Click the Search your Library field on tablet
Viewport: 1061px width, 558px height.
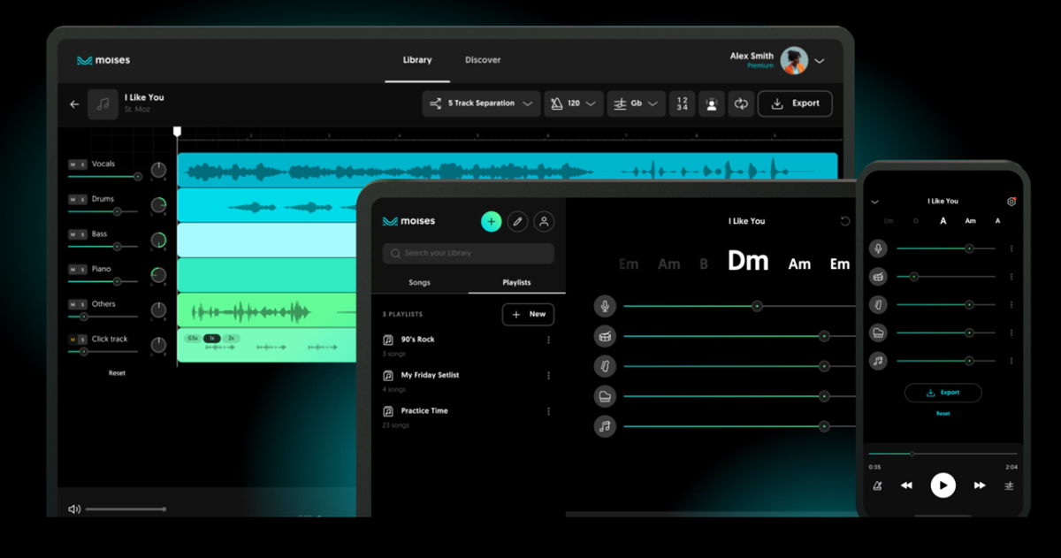click(469, 253)
